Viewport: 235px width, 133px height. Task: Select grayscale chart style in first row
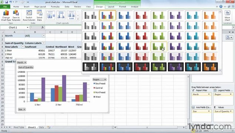click(x=90, y=15)
